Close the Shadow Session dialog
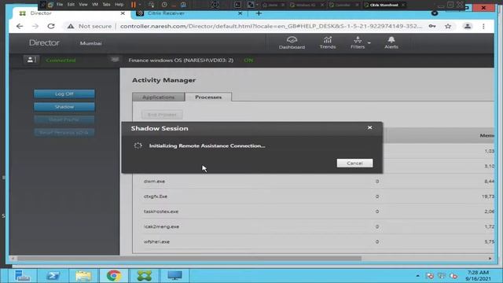The height and width of the screenshot is (283, 503). 369,127
